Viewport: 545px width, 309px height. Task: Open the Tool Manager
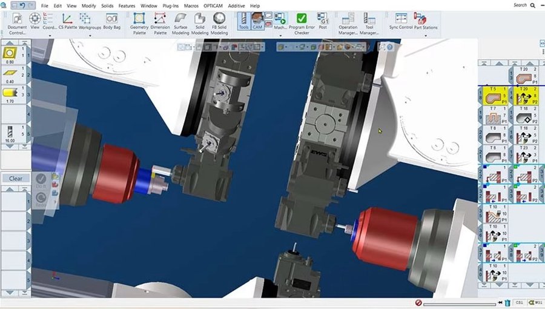369,23
